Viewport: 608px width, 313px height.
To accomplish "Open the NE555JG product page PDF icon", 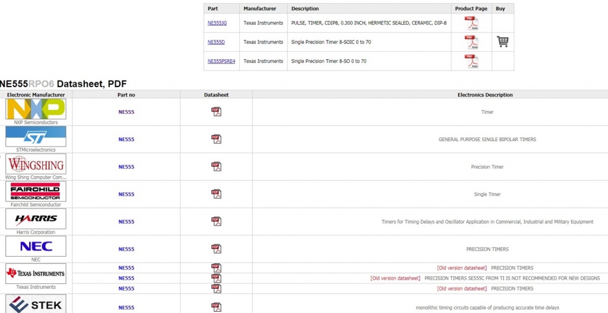I will click(x=471, y=23).
